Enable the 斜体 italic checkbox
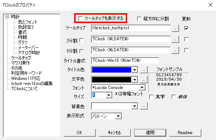216x140 pixels. coord(174,97)
